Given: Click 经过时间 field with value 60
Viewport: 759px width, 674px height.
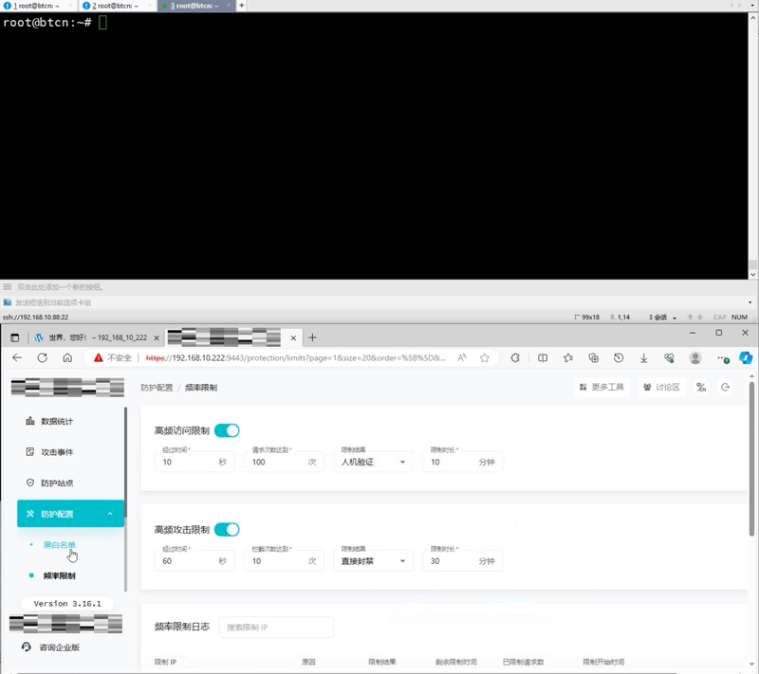Looking at the screenshot, I should point(194,561).
